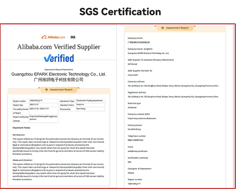The width and height of the screenshot is (236, 189).
Task: Click the Important Notes heading
Action: tap(21, 128)
